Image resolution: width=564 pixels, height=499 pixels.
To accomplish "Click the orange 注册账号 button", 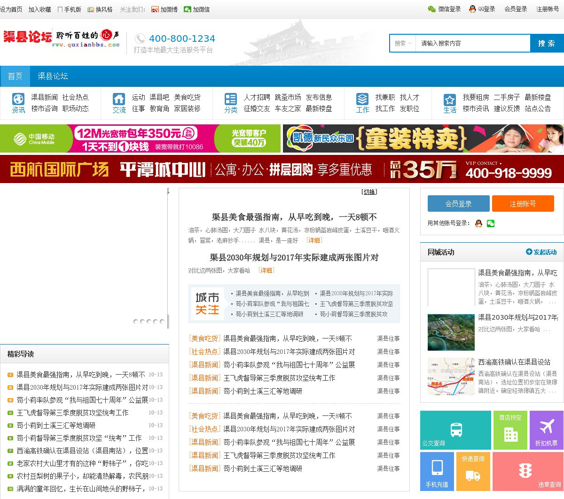I will coord(523,204).
